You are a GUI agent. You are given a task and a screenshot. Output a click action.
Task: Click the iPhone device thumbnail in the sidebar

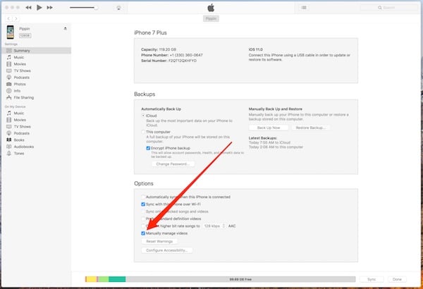click(11, 32)
